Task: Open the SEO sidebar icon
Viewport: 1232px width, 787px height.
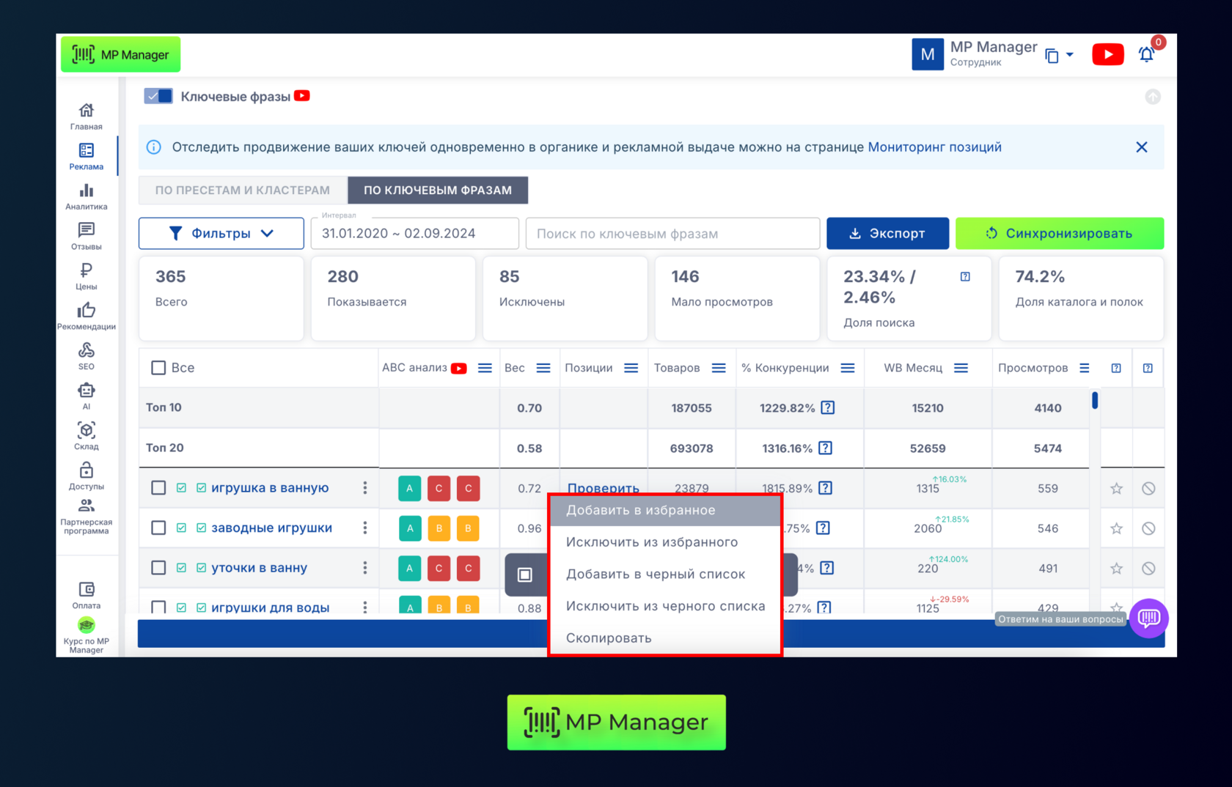Action: [86, 355]
